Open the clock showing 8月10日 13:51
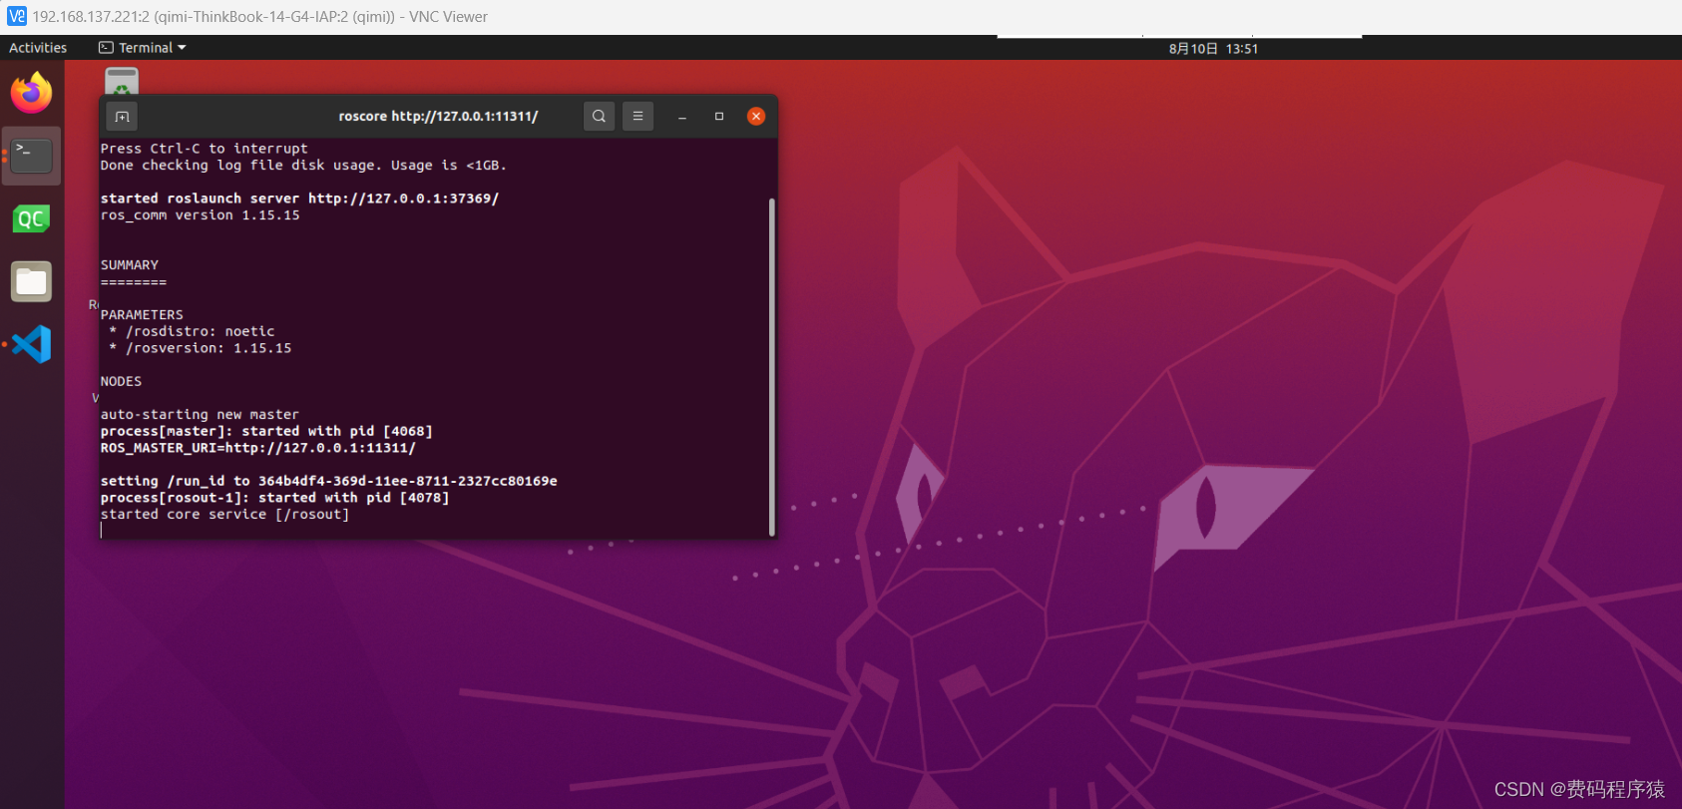 pyautogui.click(x=1213, y=49)
